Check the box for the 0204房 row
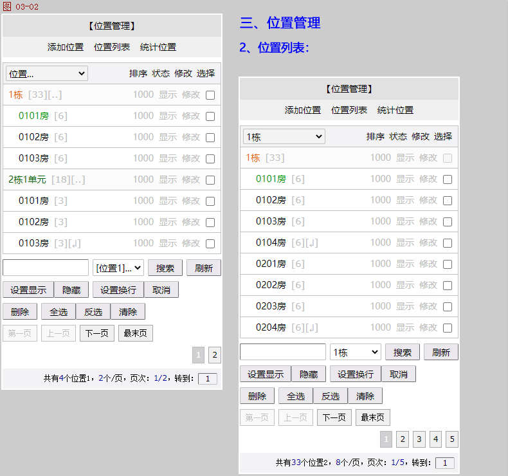Image resolution: width=508 pixels, height=476 pixels. pos(448,328)
